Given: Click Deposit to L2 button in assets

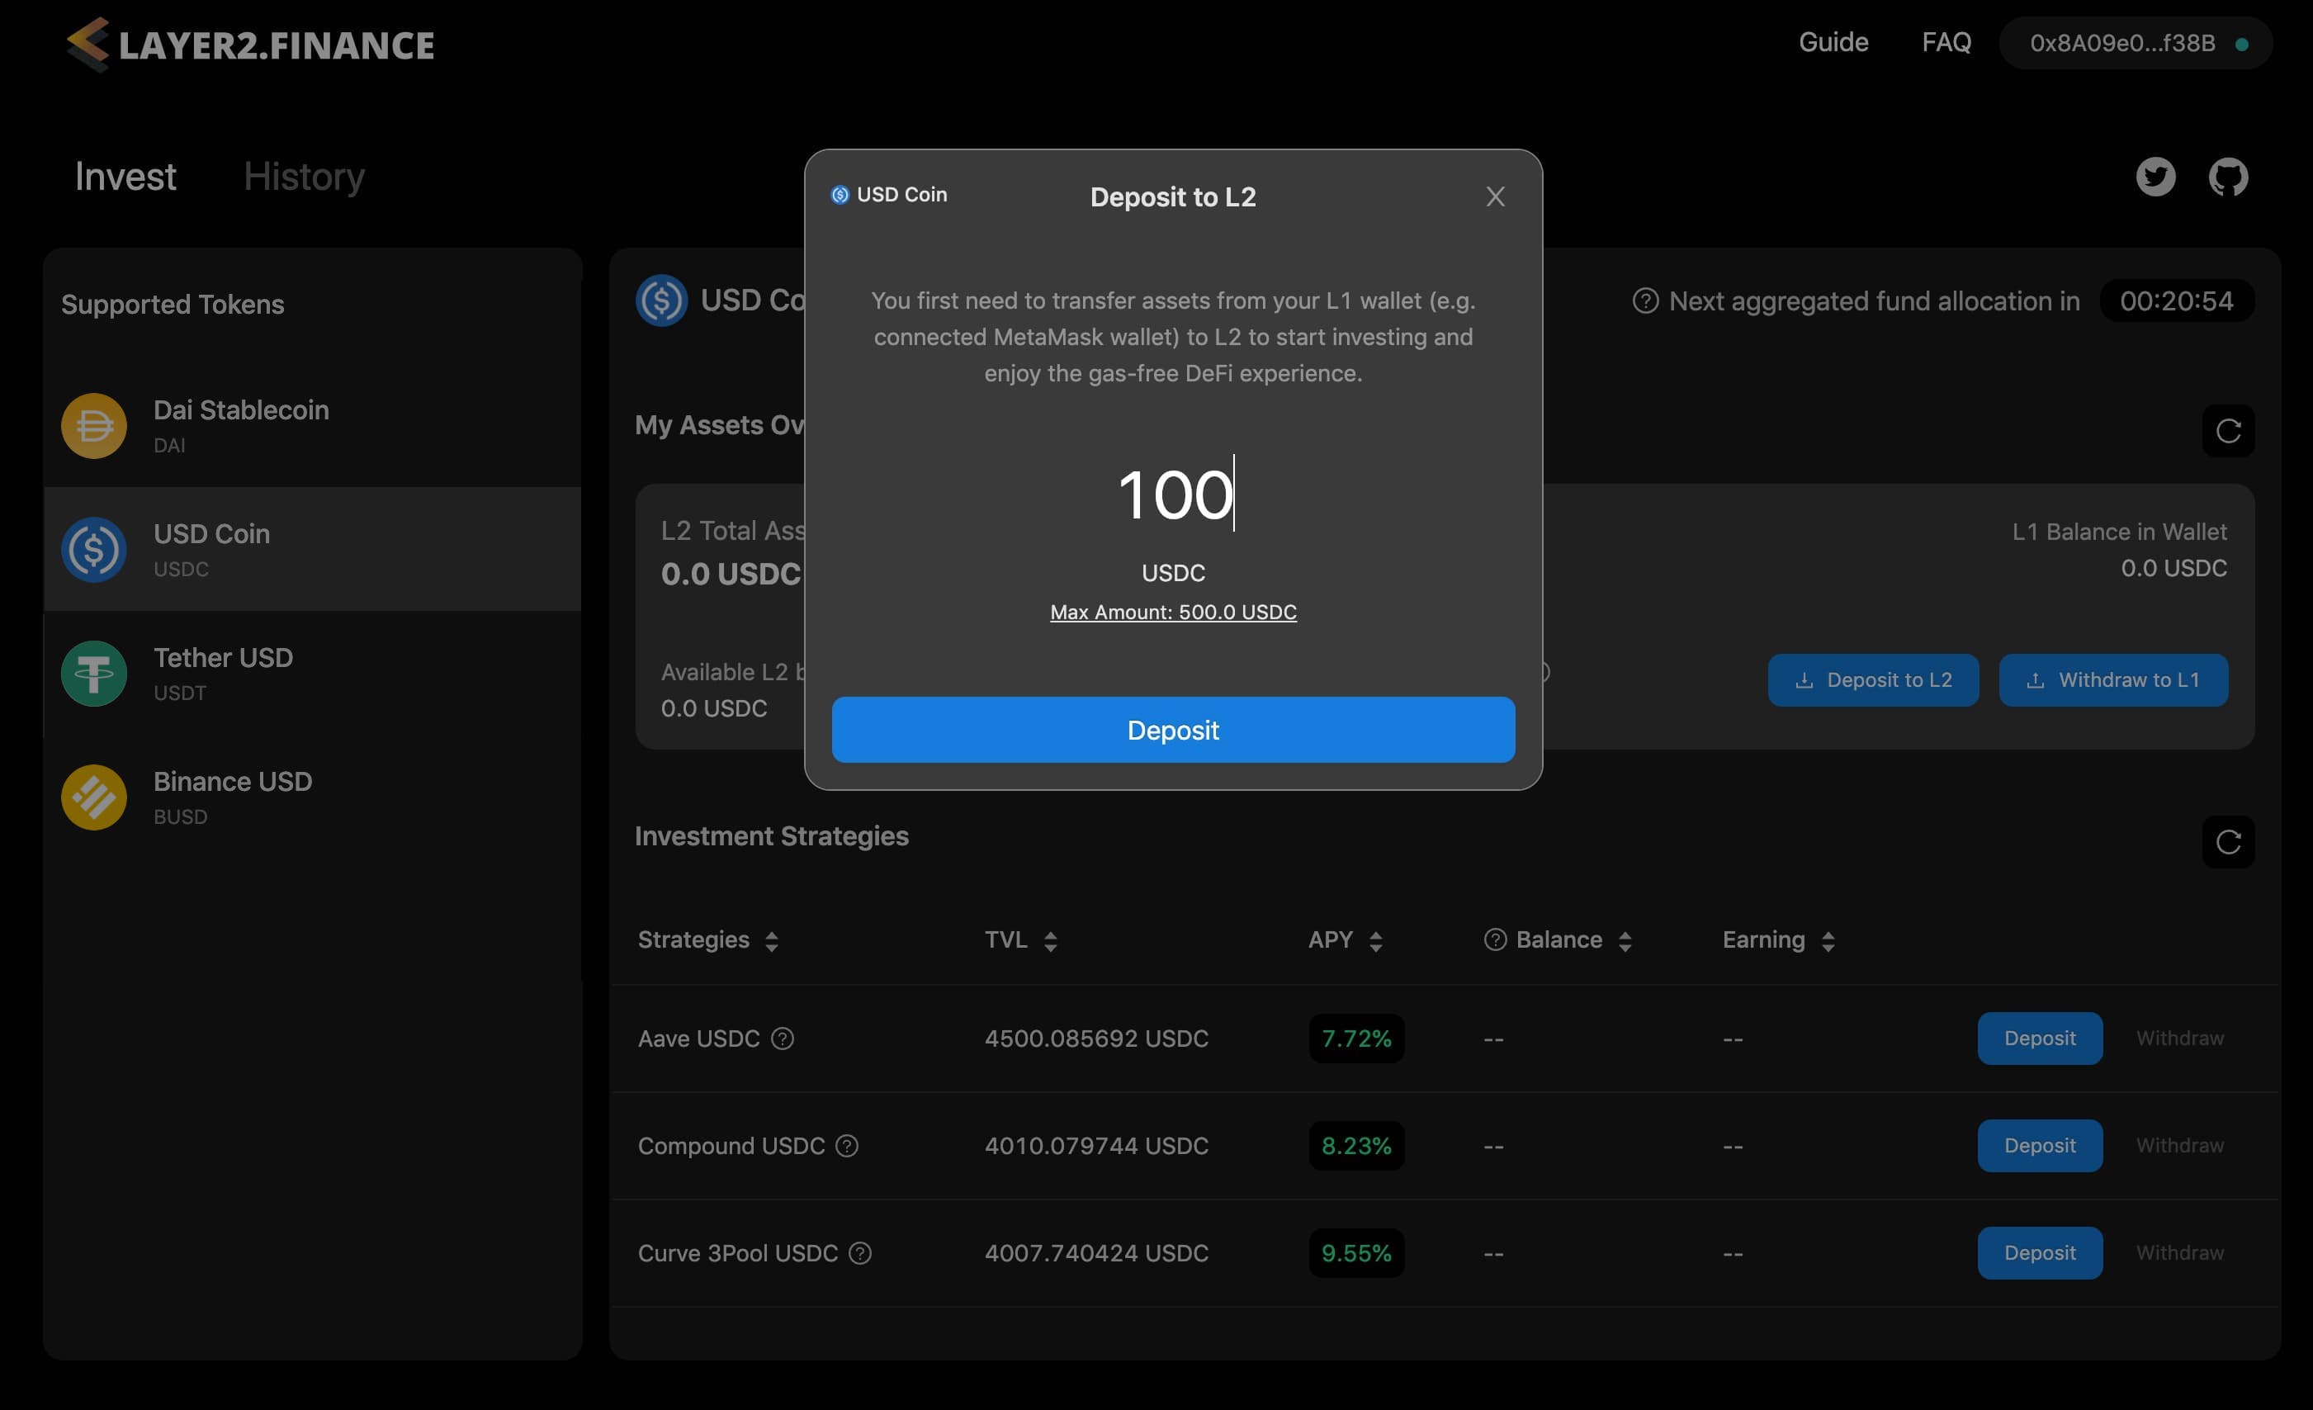Looking at the screenshot, I should pos(1873,679).
